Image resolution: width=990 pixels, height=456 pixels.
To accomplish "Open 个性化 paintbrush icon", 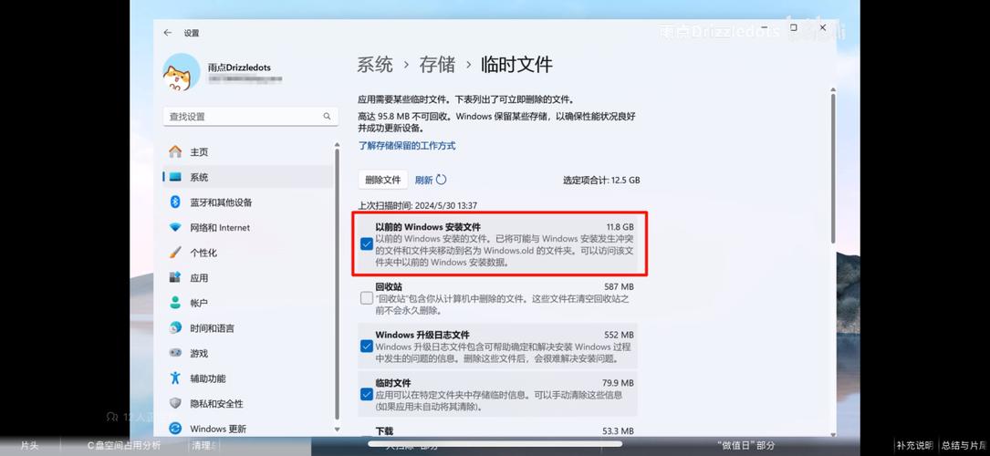I will (x=175, y=253).
